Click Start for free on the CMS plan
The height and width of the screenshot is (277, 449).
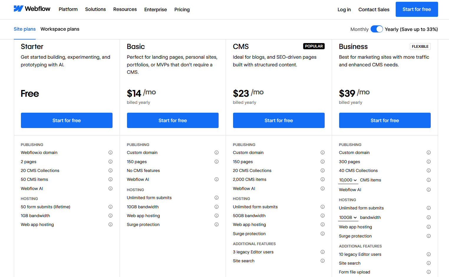click(x=279, y=120)
